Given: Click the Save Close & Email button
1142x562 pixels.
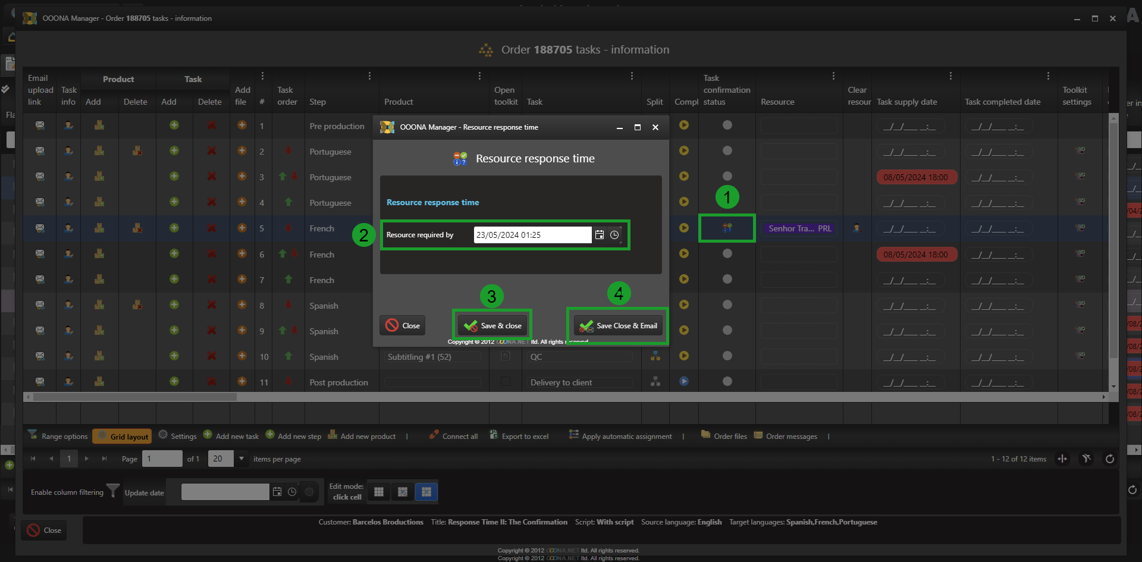Looking at the screenshot, I should tap(618, 326).
